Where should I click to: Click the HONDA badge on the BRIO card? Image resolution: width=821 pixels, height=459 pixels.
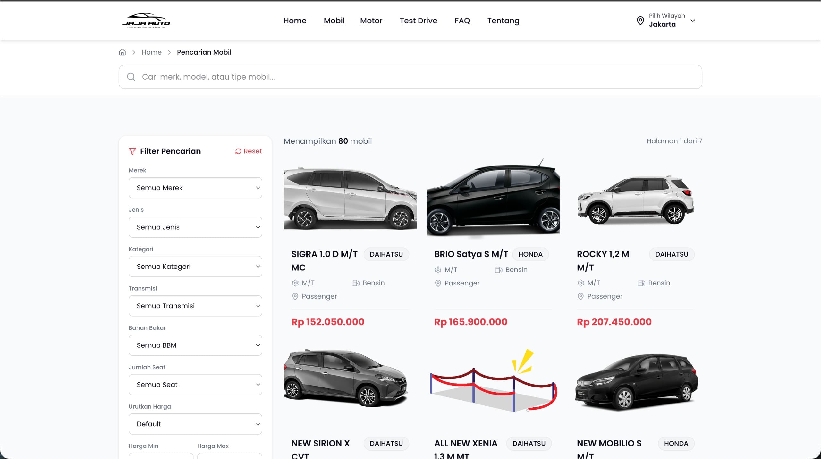click(530, 254)
